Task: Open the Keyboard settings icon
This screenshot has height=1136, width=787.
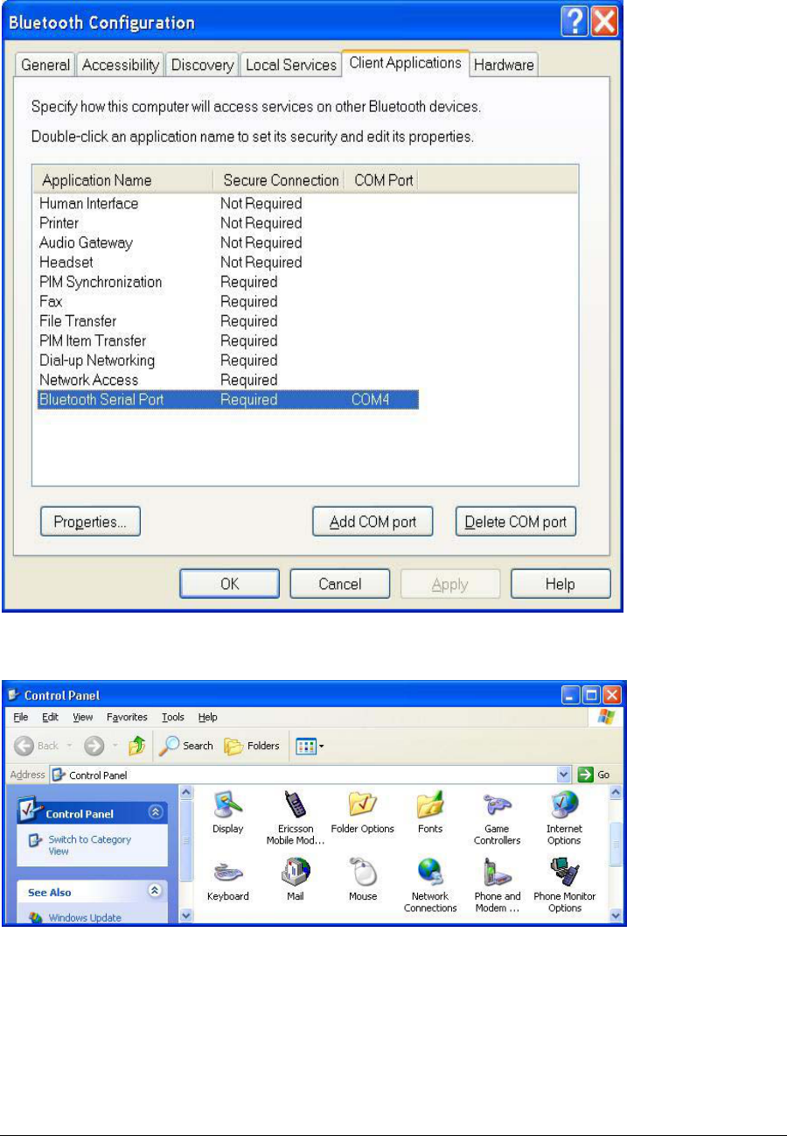Action: [227, 880]
